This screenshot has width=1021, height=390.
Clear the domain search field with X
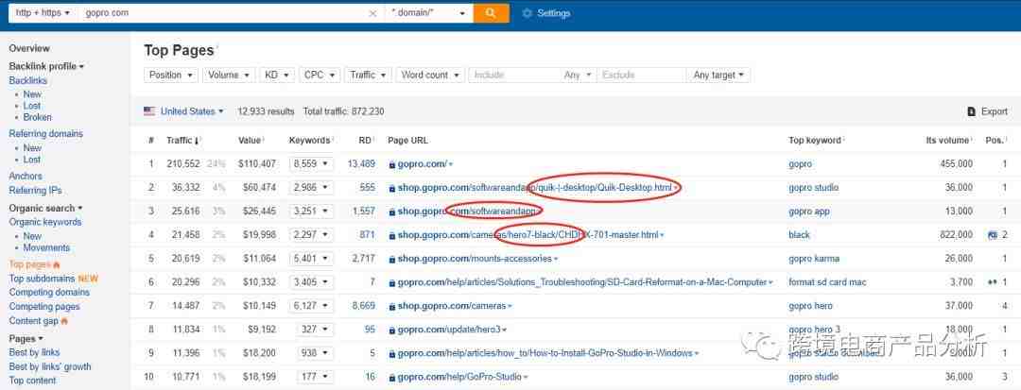pyautogui.click(x=372, y=13)
